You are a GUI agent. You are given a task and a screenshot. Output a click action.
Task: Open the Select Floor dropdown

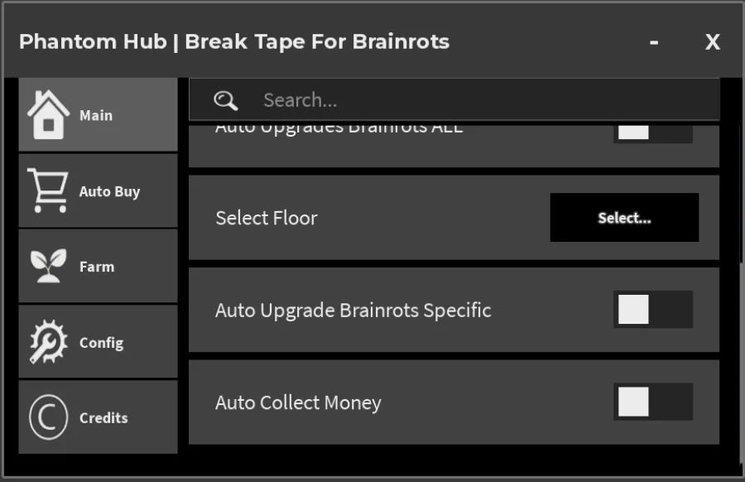[624, 218]
